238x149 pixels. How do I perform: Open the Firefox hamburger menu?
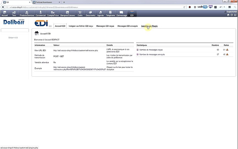[x=230, y=7]
